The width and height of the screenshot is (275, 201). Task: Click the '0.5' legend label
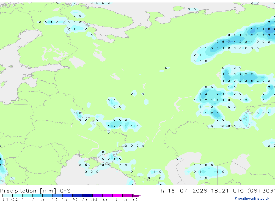[15, 199]
